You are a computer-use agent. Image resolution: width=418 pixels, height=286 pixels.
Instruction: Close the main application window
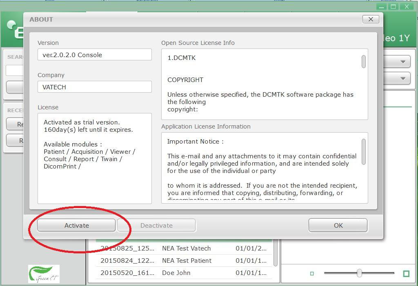407,7
